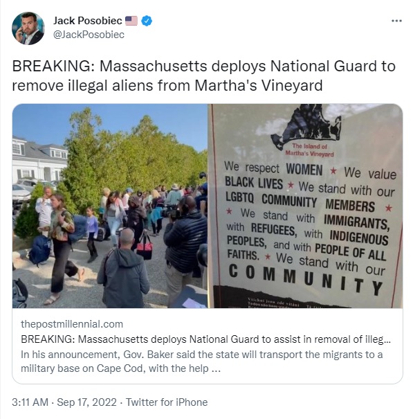Click the thepostmillennial.com domain label
Image resolution: width=413 pixels, height=419 pixels.
(72, 324)
